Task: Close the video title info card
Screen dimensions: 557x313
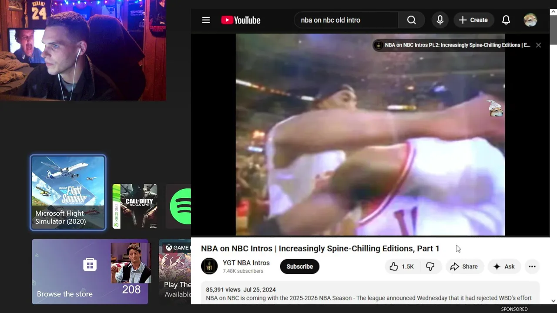Action: click(538, 45)
